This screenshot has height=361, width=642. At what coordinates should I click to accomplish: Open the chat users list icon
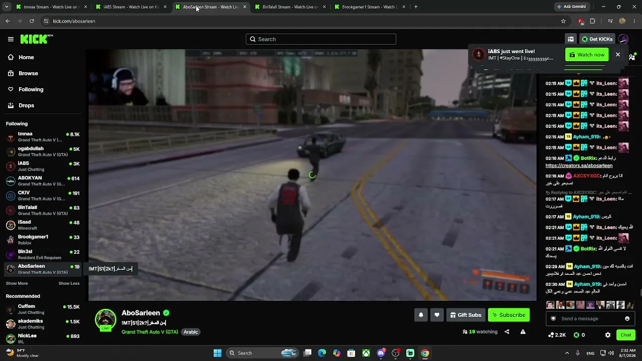click(x=632, y=57)
